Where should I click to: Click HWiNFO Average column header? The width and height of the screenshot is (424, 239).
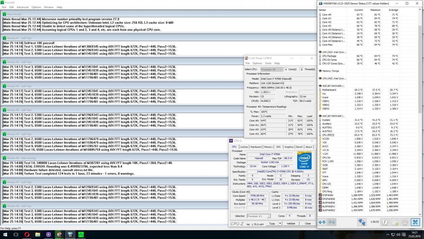point(393,10)
